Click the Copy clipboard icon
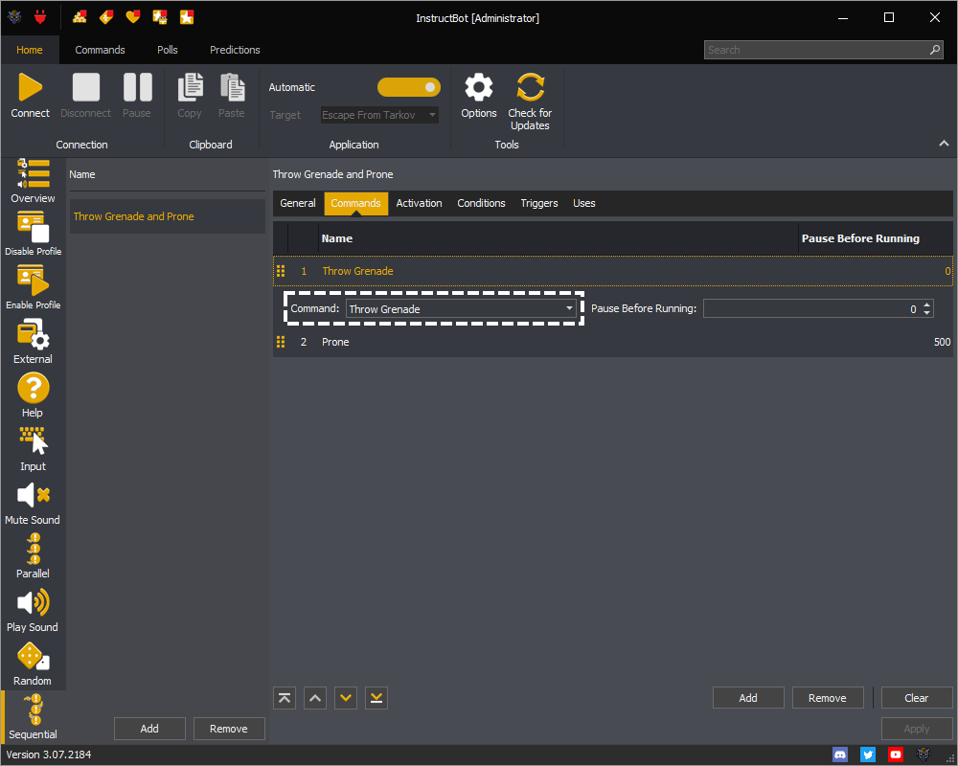Viewport: 958px width, 766px height. (190, 87)
